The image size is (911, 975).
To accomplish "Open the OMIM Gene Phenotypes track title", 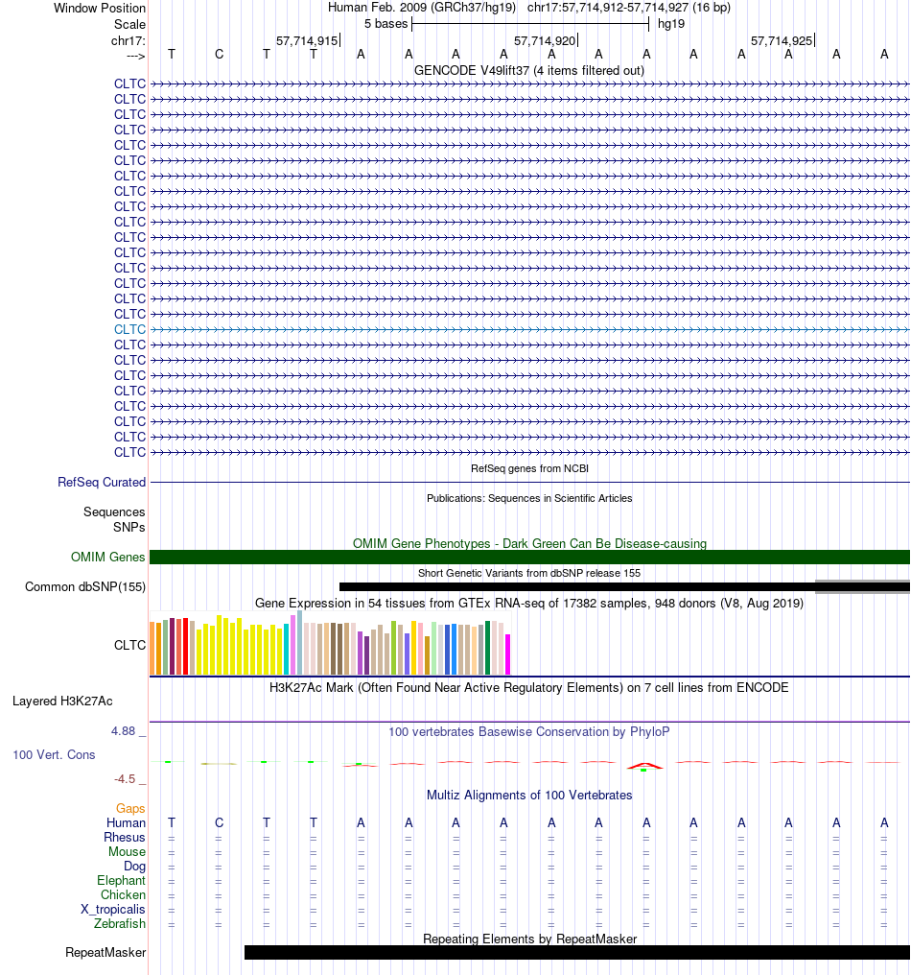I will point(529,543).
